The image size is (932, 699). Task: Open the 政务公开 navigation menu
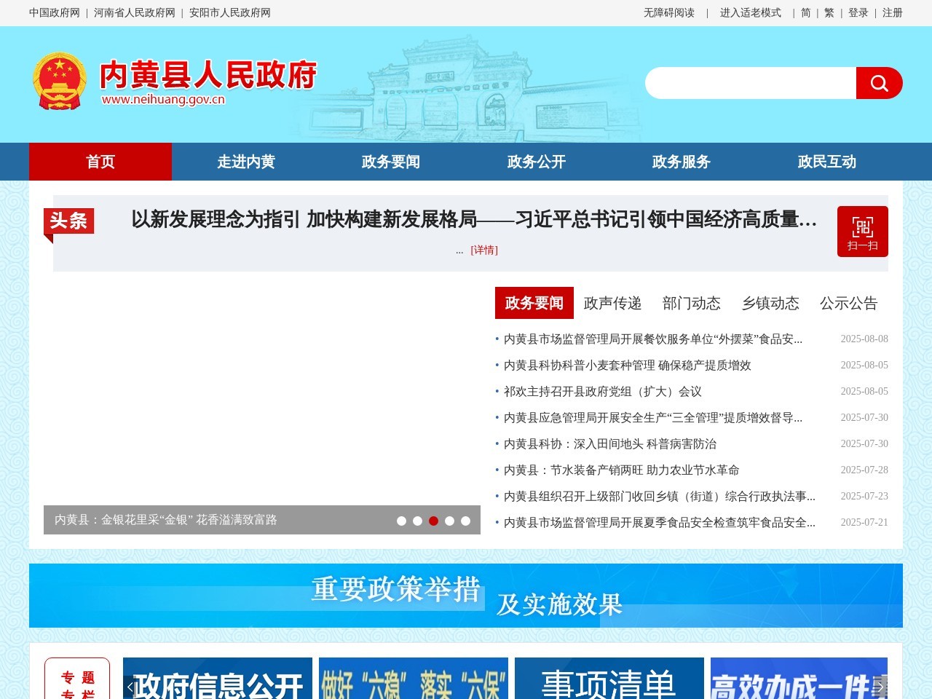[536, 162]
